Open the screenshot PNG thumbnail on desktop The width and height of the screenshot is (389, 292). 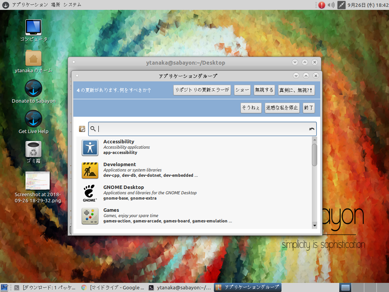pos(38,181)
